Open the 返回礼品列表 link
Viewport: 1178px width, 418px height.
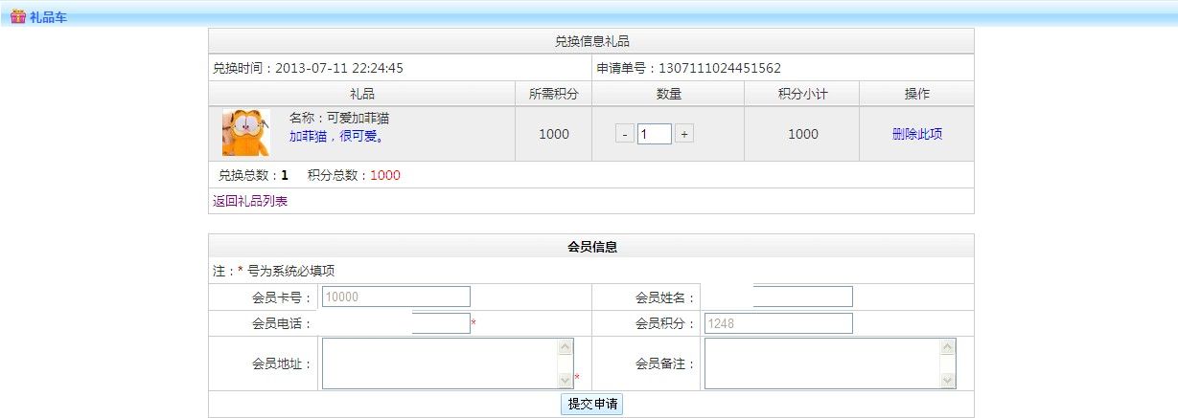click(250, 201)
